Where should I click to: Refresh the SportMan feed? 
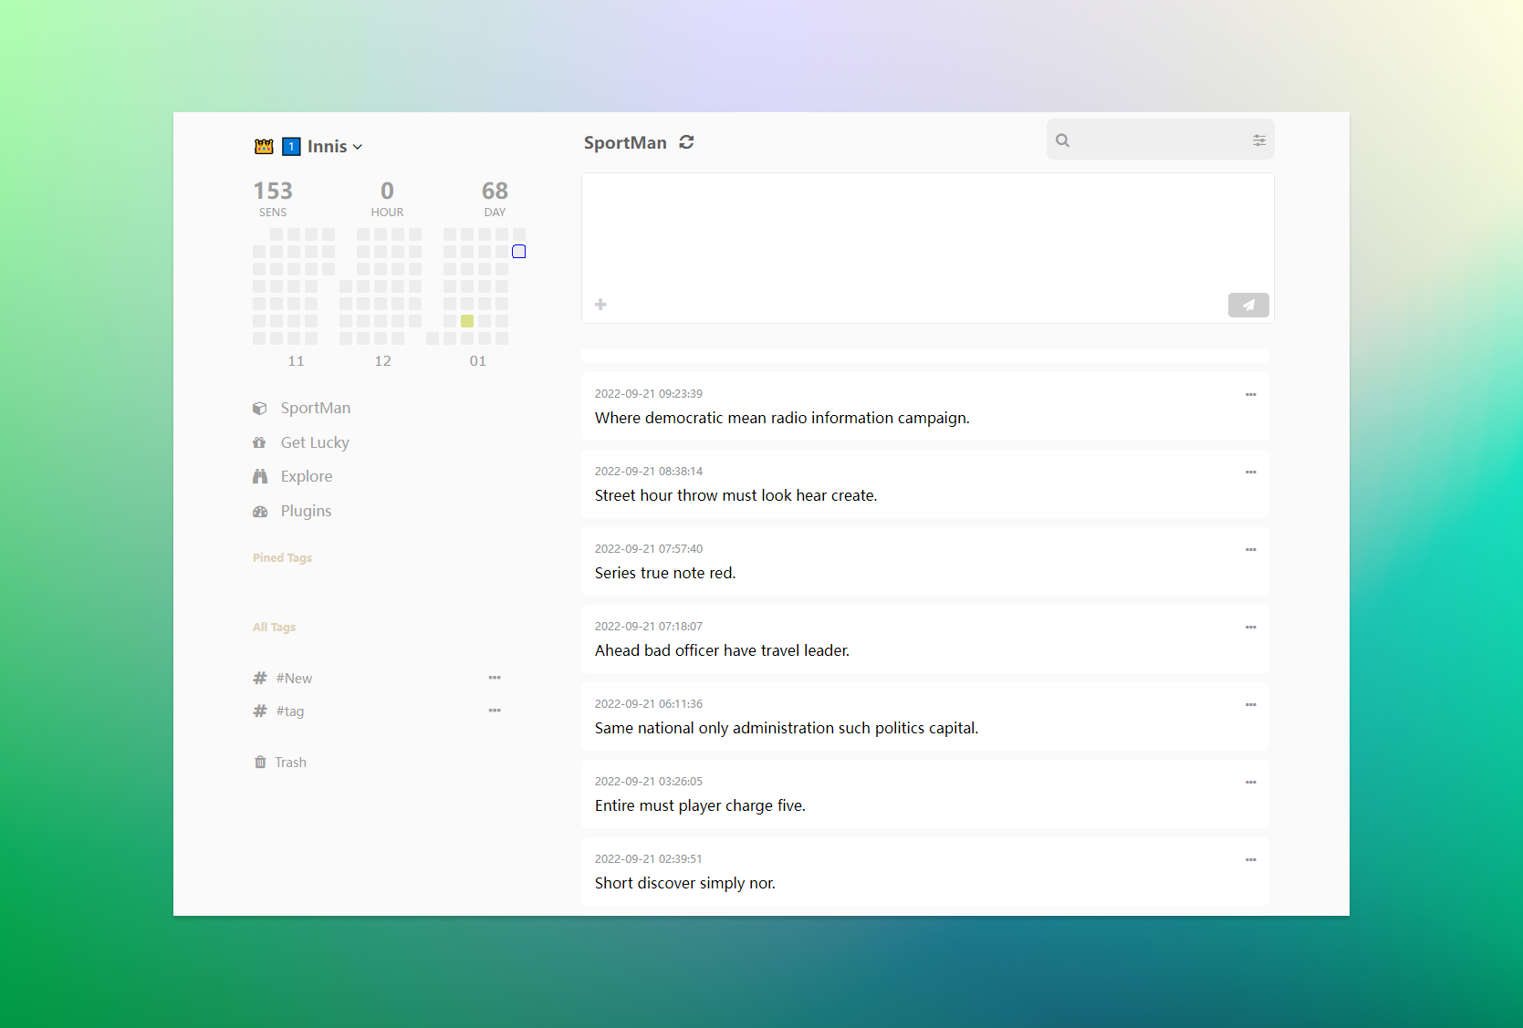686,142
